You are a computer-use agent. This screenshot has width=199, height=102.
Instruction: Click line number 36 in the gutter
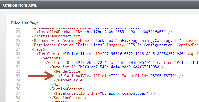[18, 89]
